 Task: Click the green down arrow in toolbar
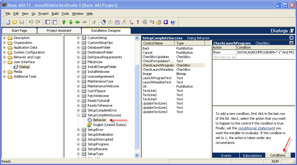[x=71, y=22]
